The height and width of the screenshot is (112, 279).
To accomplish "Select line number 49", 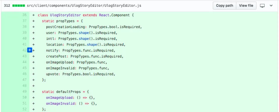I will (x=24, y=92).
